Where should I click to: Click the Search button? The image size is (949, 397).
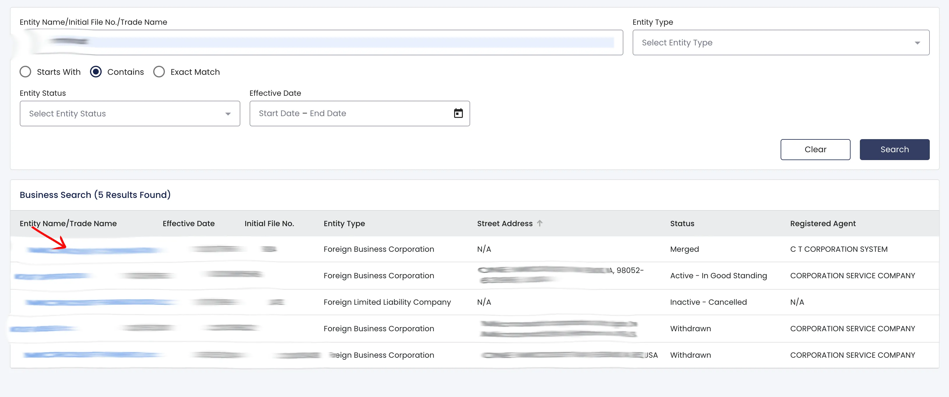click(x=894, y=150)
